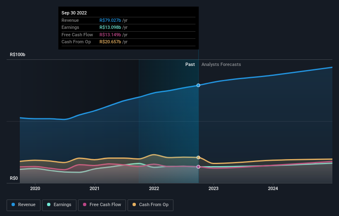Viewport: 339px width, 216px height.
Task: Click the R$0 y-axis label
Action: pyautogui.click(x=14, y=178)
